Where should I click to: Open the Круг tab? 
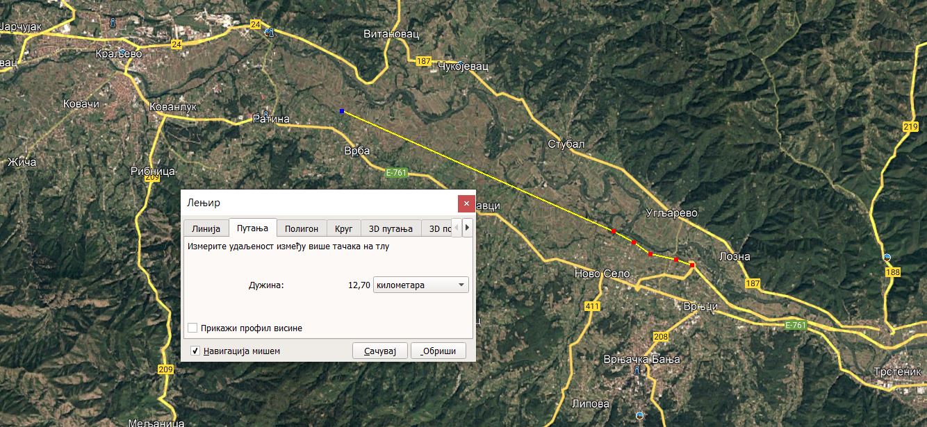[344, 228]
